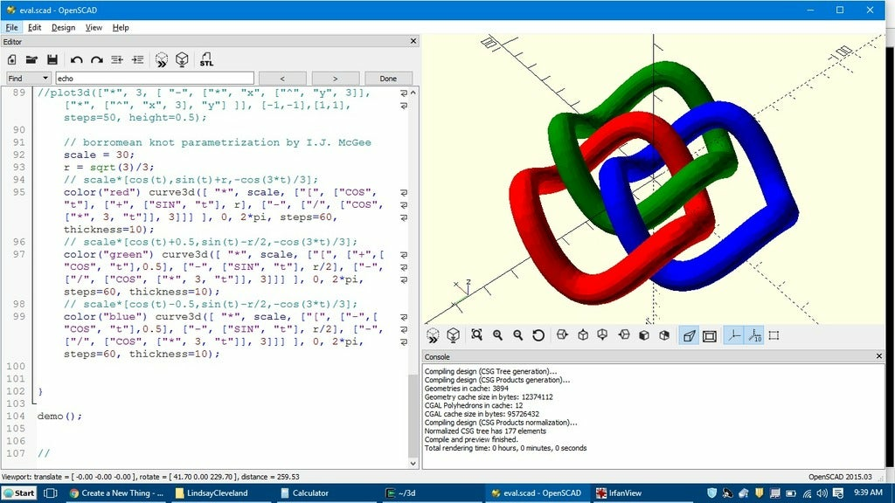Unindent the selected code
895x503 pixels.
(x=117, y=59)
